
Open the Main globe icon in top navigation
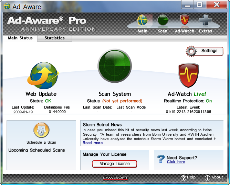[142, 20]
